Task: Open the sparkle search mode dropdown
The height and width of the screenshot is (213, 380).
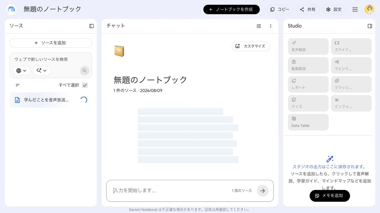Action: click(x=42, y=71)
